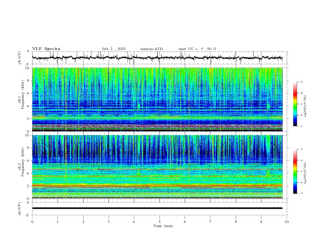The image size is (323, 249).
Task: Click the '-5' label on the upper colorbar
Action: point(301,104)
